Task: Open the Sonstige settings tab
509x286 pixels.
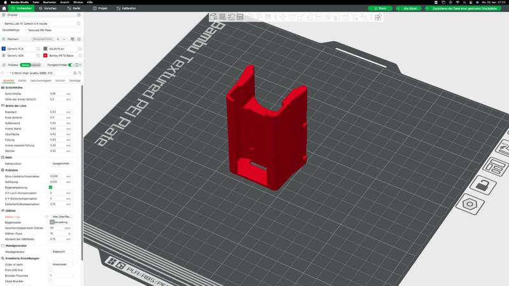Action: pos(75,81)
